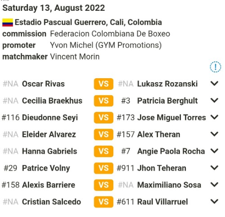Click VS badge for Seyi vs Torres
This screenshot has width=225, height=217.
103,118
